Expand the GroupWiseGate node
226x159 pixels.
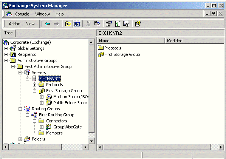(42, 127)
